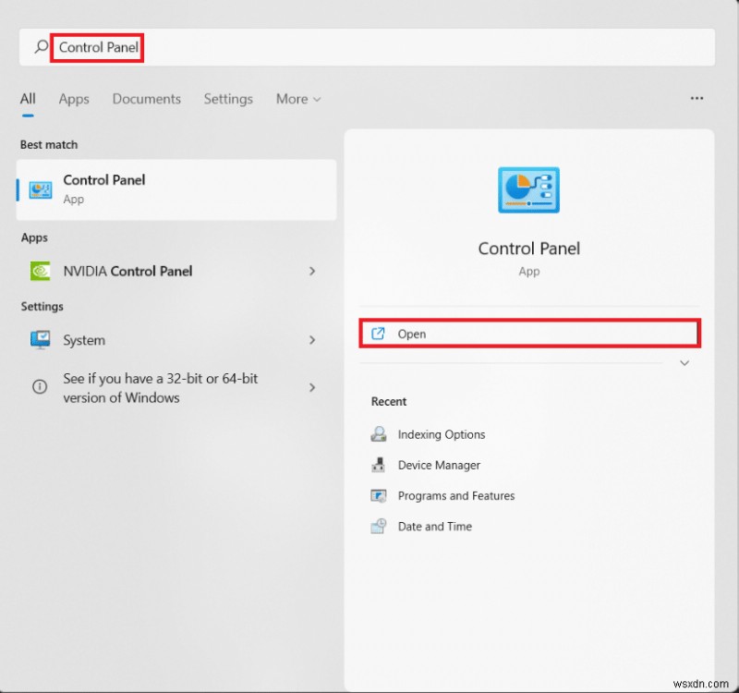Expand the More search categories dropdown

tap(297, 99)
